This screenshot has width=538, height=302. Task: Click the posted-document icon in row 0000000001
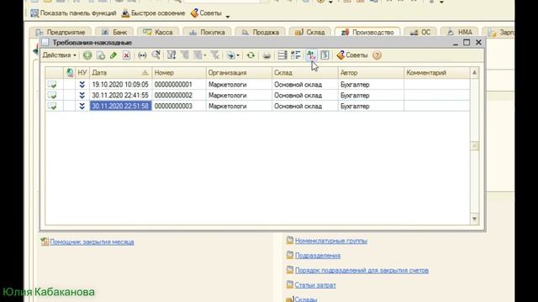pyautogui.click(x=52, y=84)
